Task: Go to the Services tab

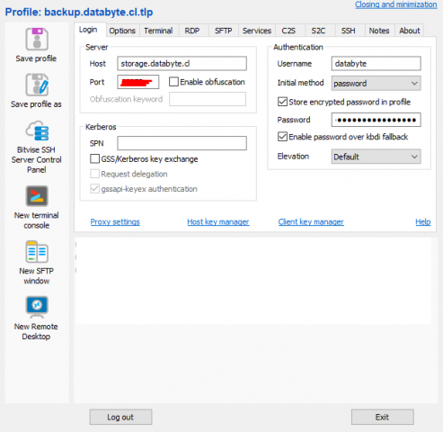Action: pyautogui.click(x=257, y=31)
